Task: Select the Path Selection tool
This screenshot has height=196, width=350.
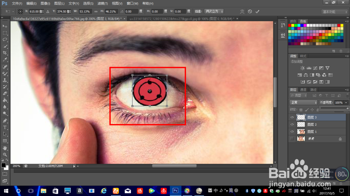Action: pyautogui.click(x=5, y=134)
